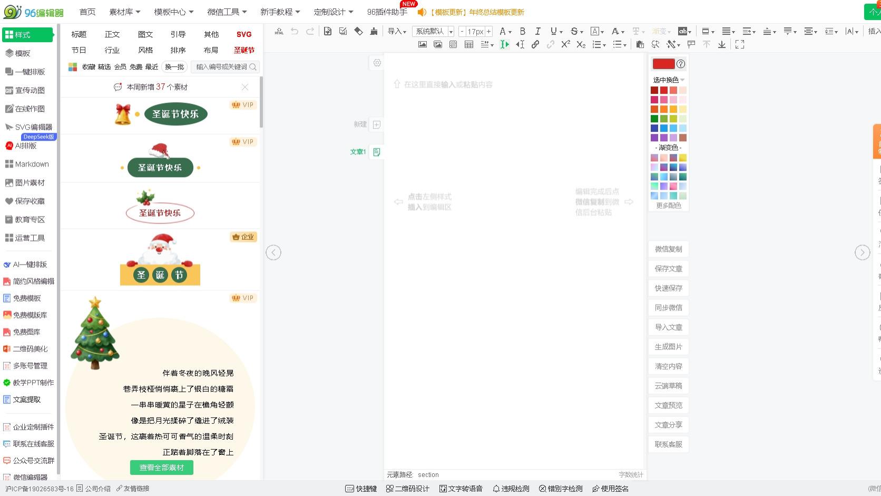881x496 pixels.
Task: Insert an image from the toolbar
Action: coord(422,44)
